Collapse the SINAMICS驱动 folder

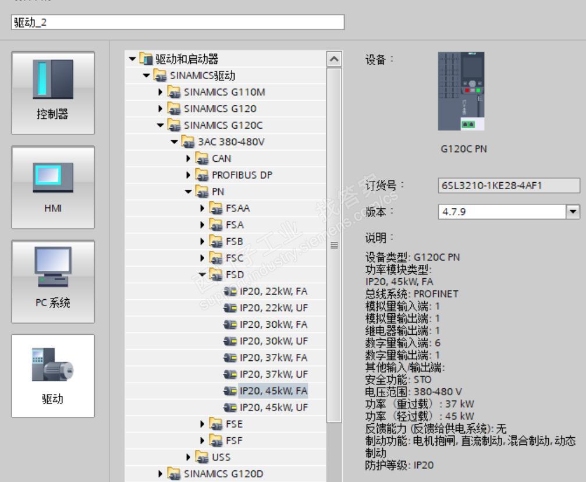(147, 76)
